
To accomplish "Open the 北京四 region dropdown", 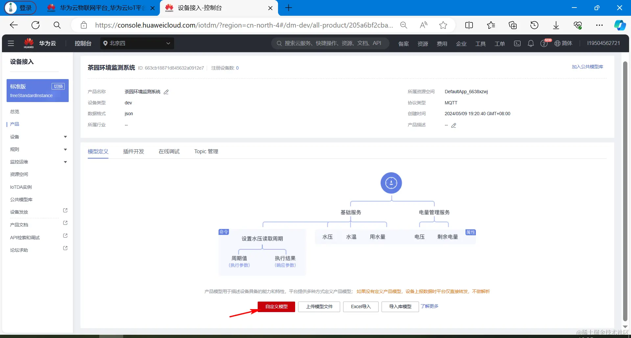I will point(137,43).
